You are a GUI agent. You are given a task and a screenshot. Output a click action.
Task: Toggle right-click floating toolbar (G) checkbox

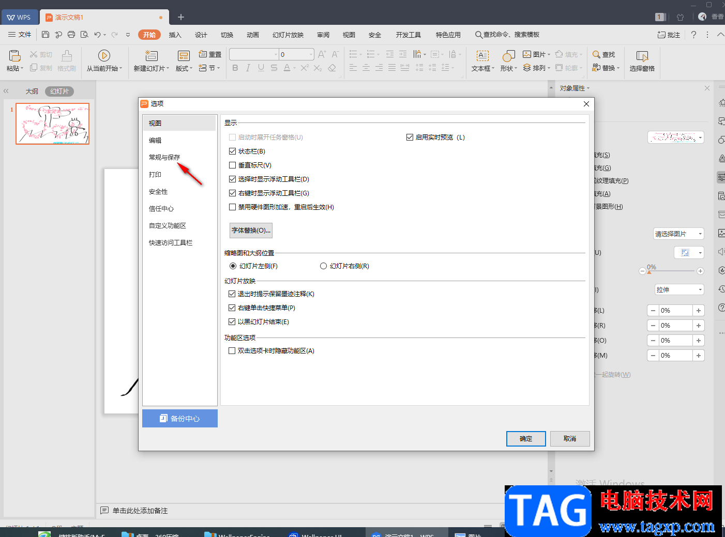(x=232, y=193)
